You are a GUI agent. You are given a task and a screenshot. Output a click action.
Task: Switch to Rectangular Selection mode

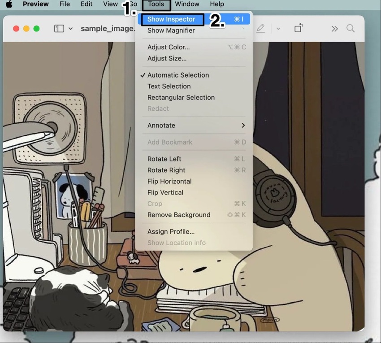click(x=194, y=97)
